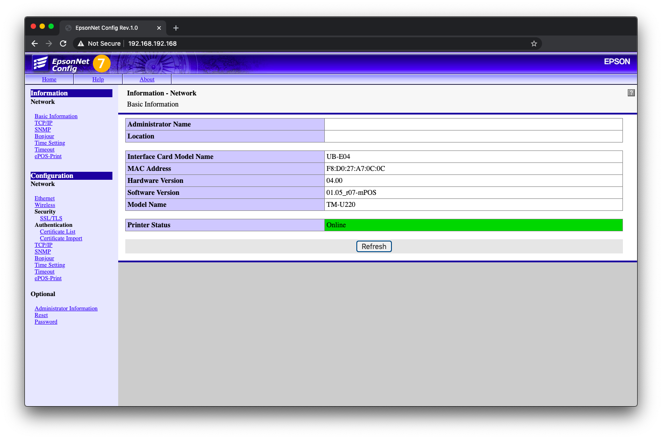Screen dimensions: 662x439
Task: Open the Home menu item
Action: tap(49, 79)
